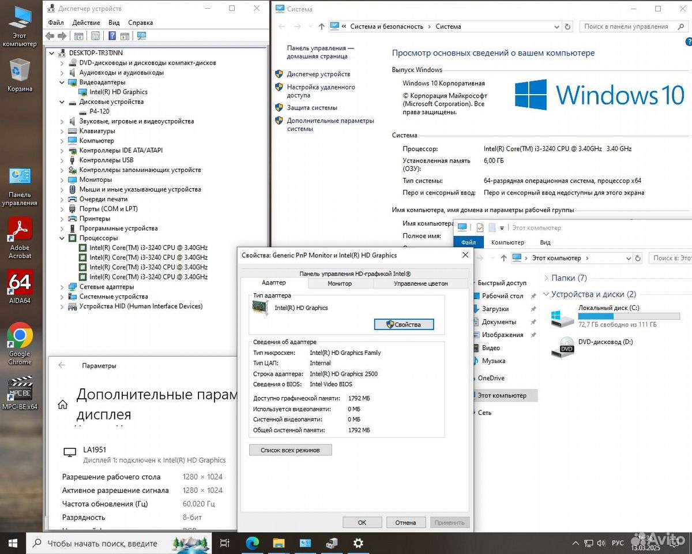This screenshot has height=554, width=692.
Task: Collapse the Видеоадаптеры node
Action: (62, 83)
